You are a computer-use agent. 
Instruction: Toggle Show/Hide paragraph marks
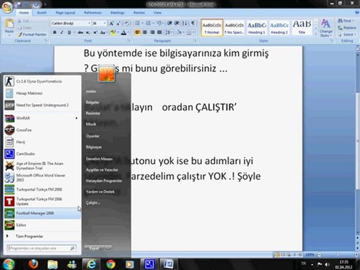click(193, 23)
